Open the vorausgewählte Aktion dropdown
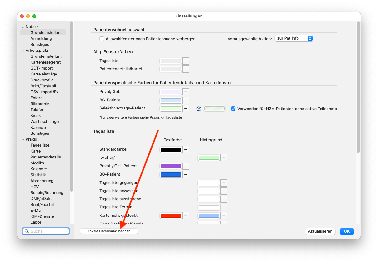 [x=293, y=38]
